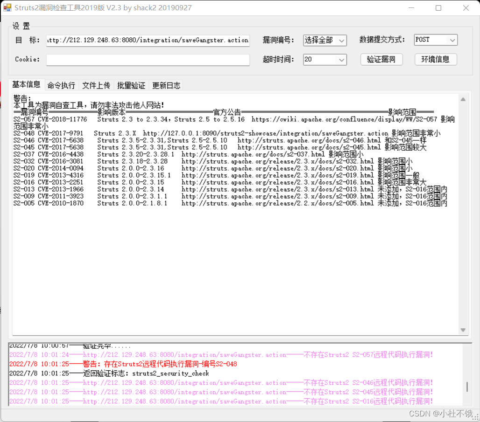Screen dimensions: 480x422
Task: Click the S2-005 CVE-2010-1870 row
Action: [x=230, y=203]
